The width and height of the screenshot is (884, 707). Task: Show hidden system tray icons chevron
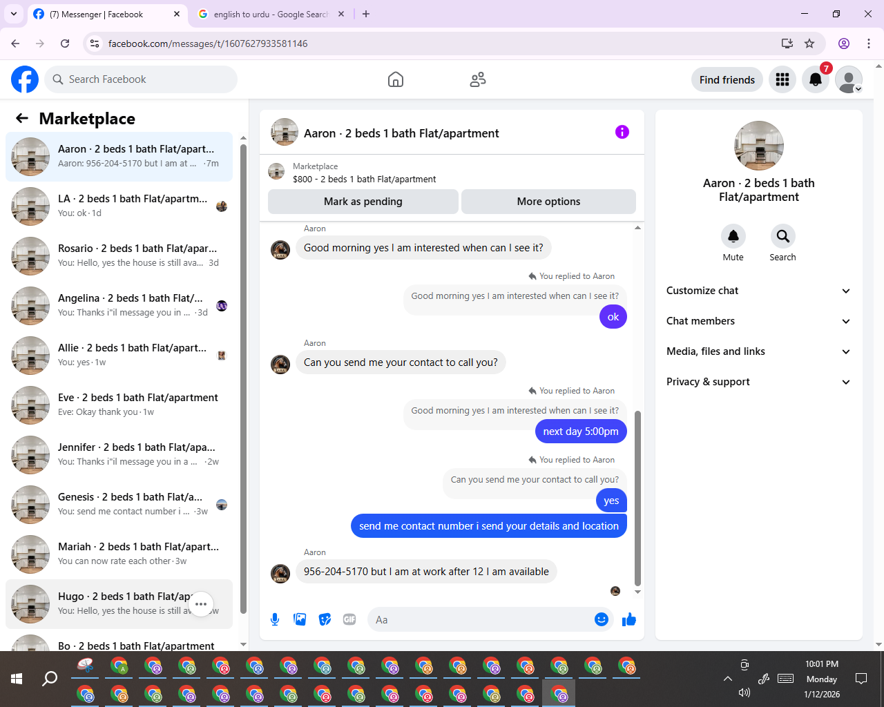coord(727,679)
